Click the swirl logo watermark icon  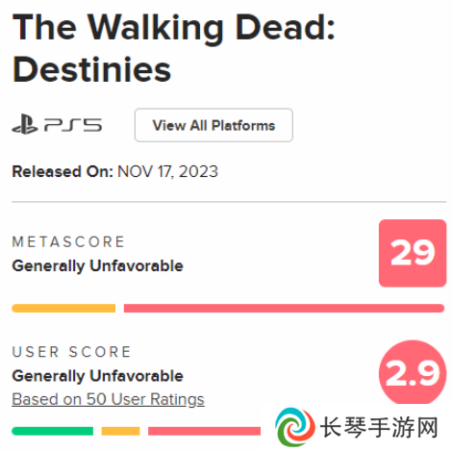[x=295, y=427]
